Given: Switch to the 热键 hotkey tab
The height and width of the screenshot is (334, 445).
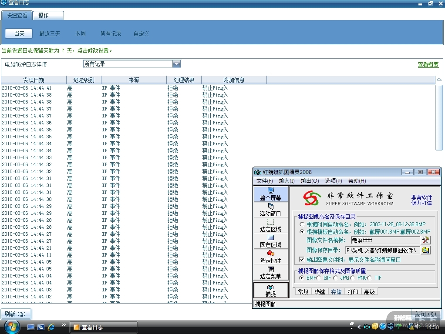Looking at the screenshot, I should pos(319,292).
